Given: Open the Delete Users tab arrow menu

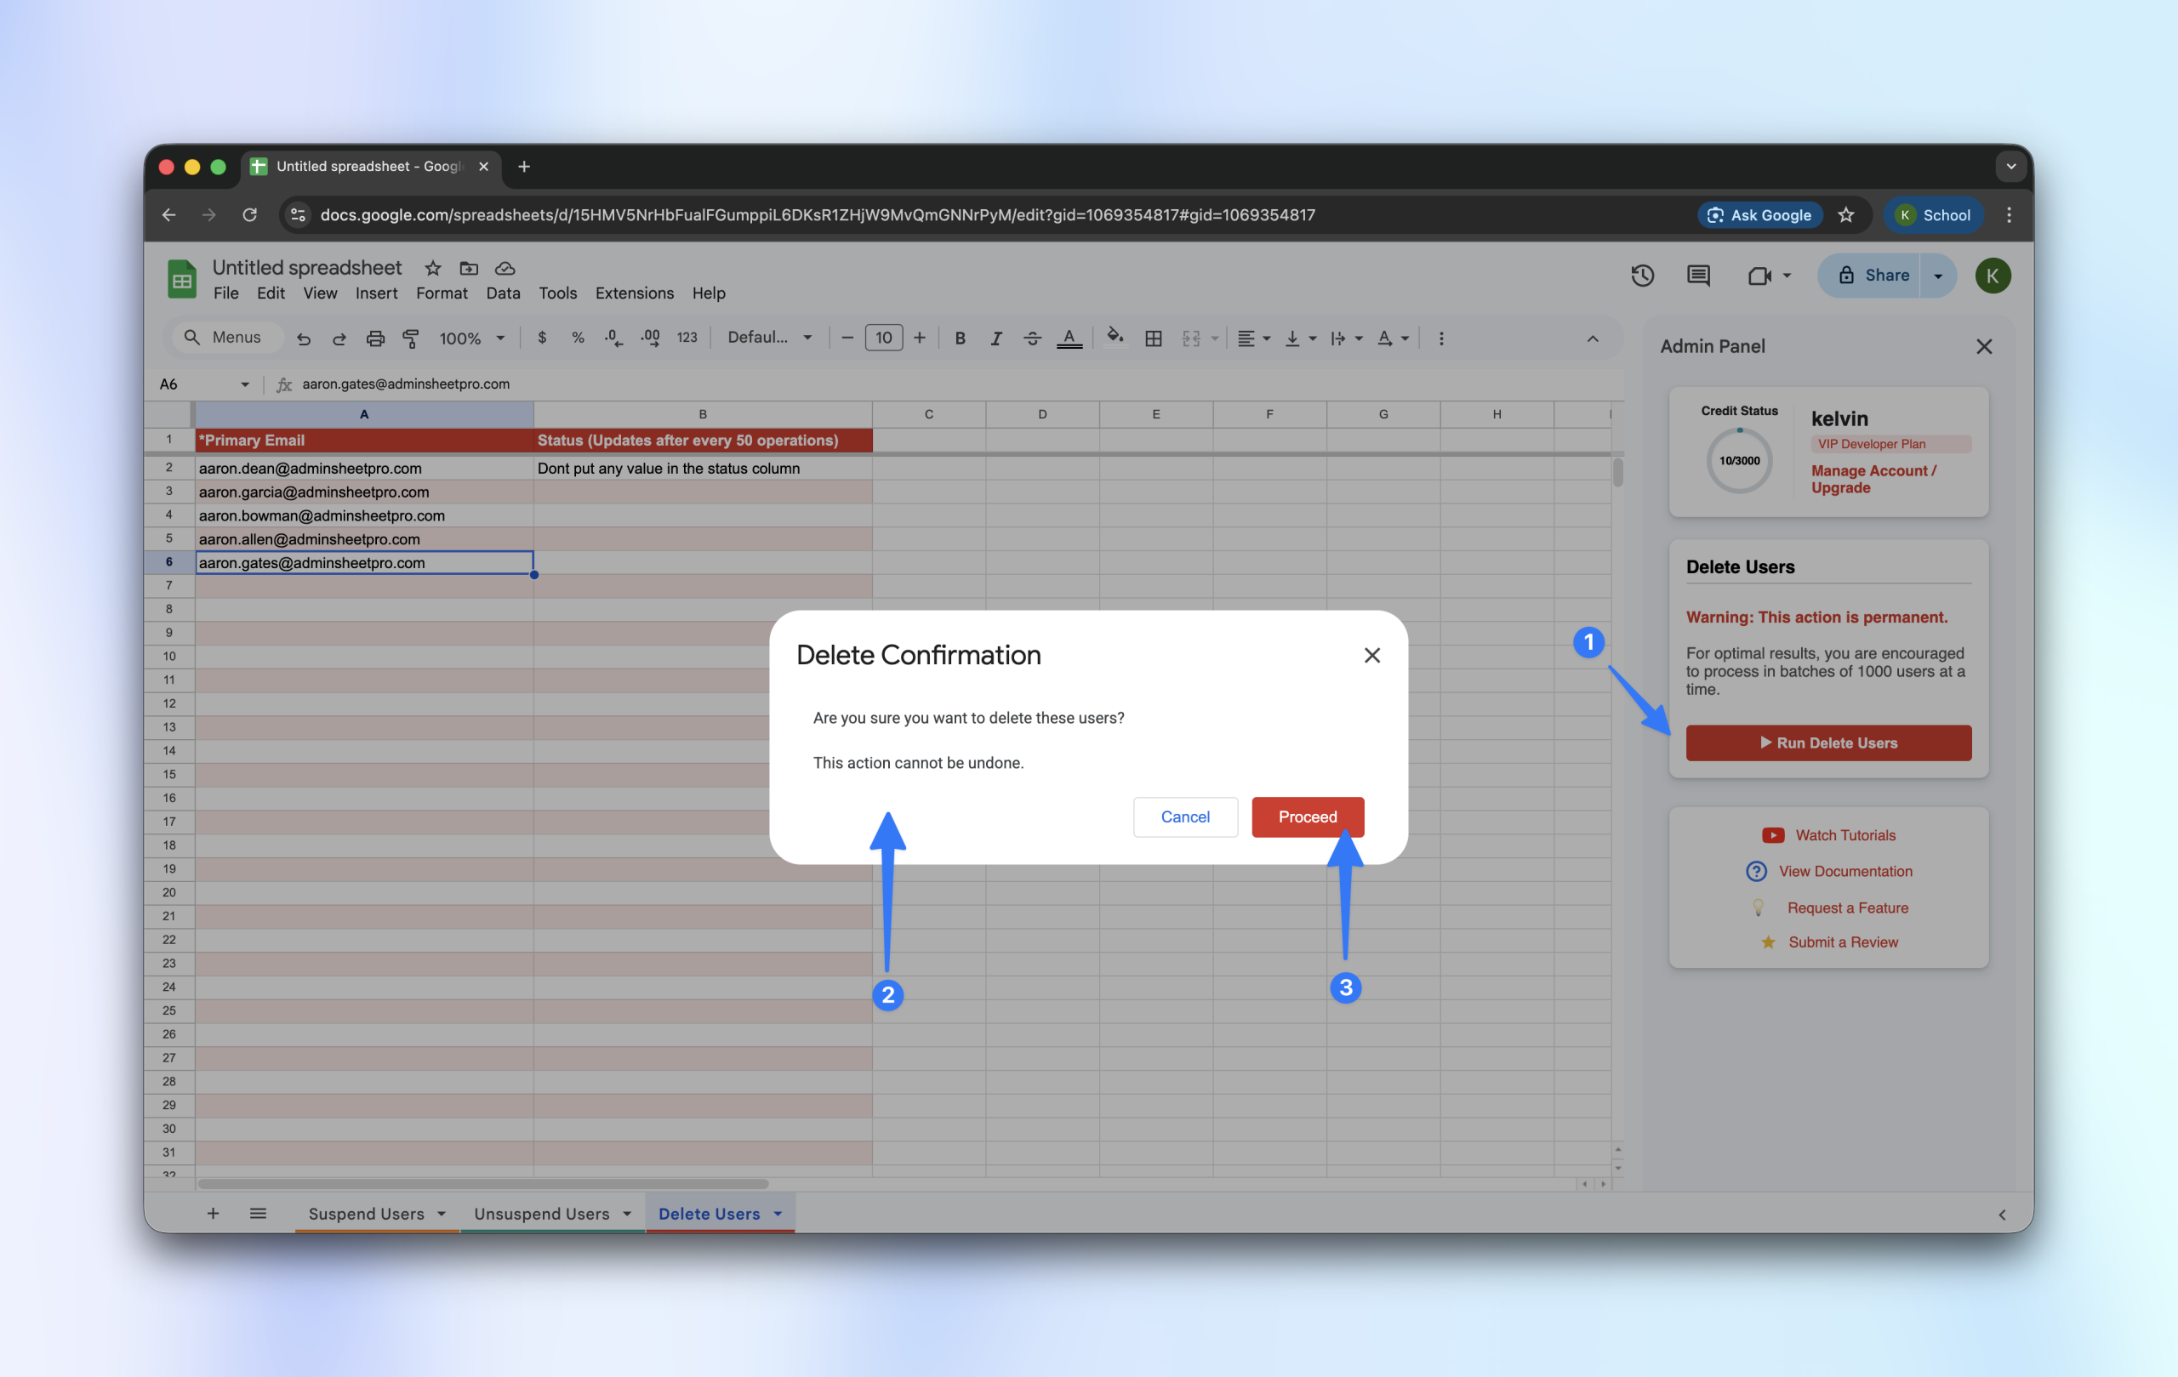Looking at the screenshot, I should [x=778, y=1214].
